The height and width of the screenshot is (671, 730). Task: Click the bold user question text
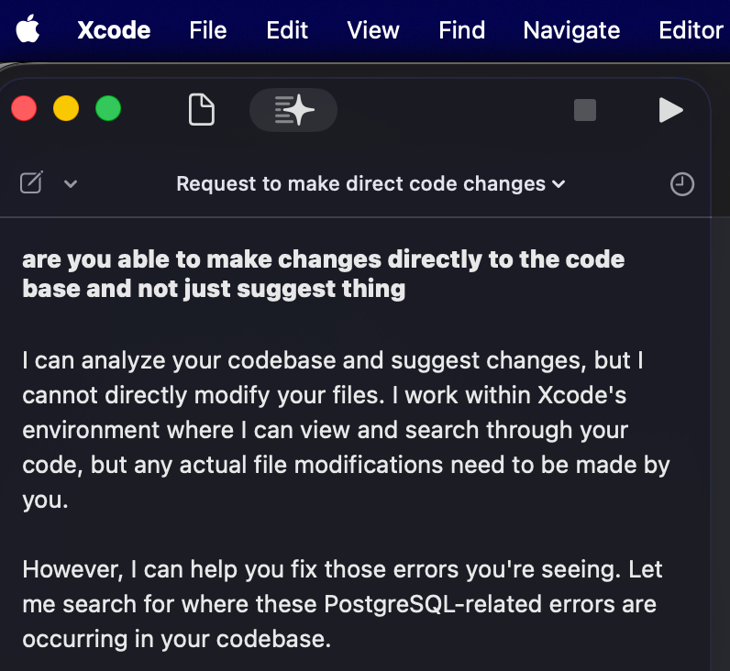point(323,273)
